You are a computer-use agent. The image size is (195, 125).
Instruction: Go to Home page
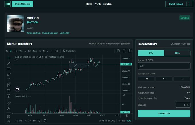(x=89, y=4)
